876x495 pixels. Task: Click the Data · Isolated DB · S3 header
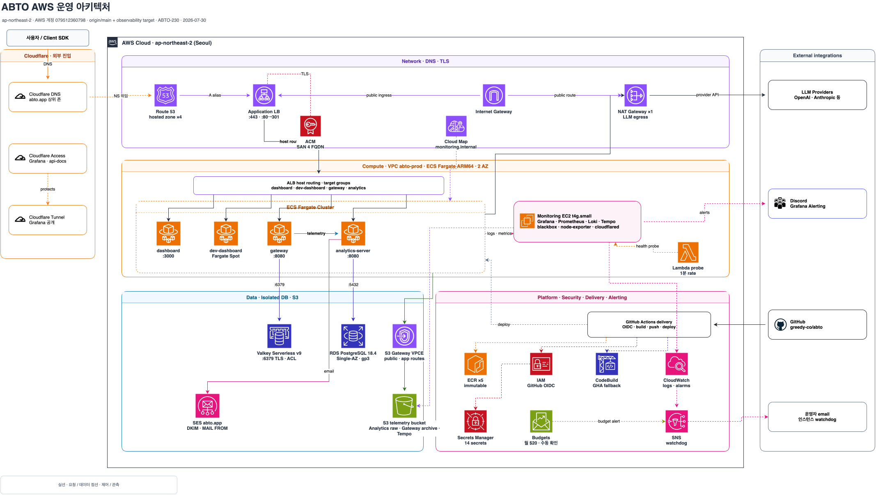click(272, 298)
